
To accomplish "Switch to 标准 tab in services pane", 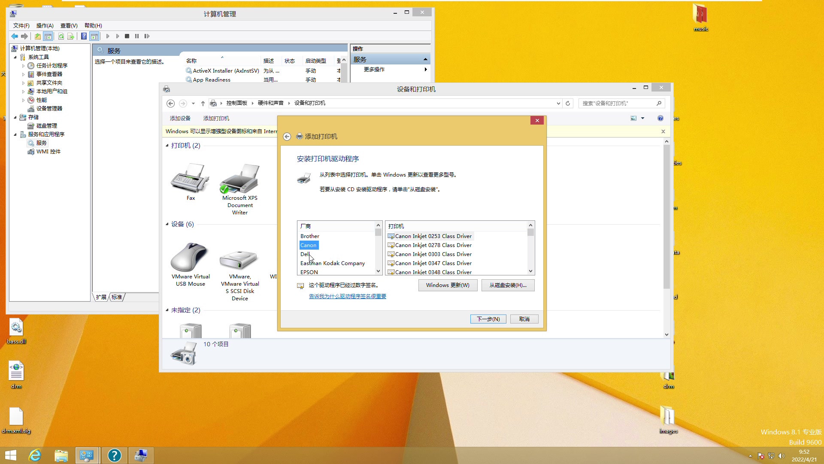I will click(117, 297).
